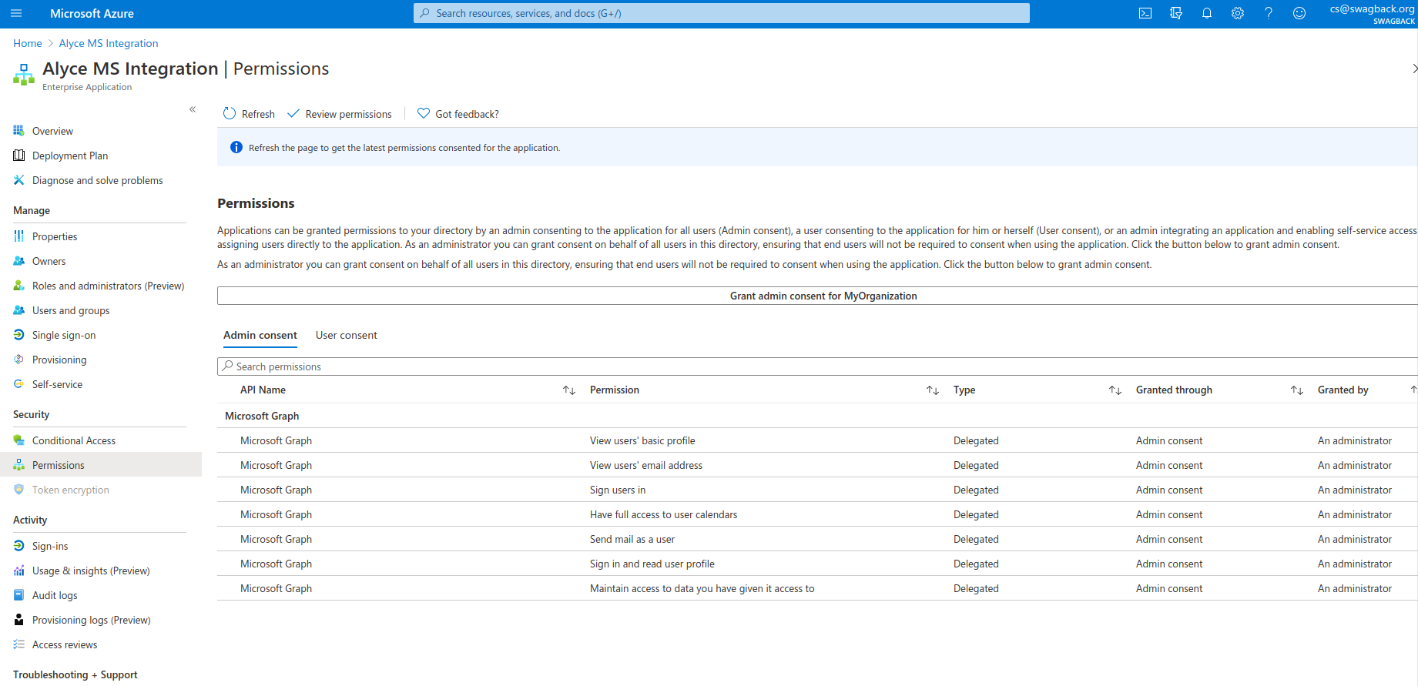This screenshot has width=1418, height=686.
Task: Click the Diagnose and solve problems icon
Action: tap(19, 180)
